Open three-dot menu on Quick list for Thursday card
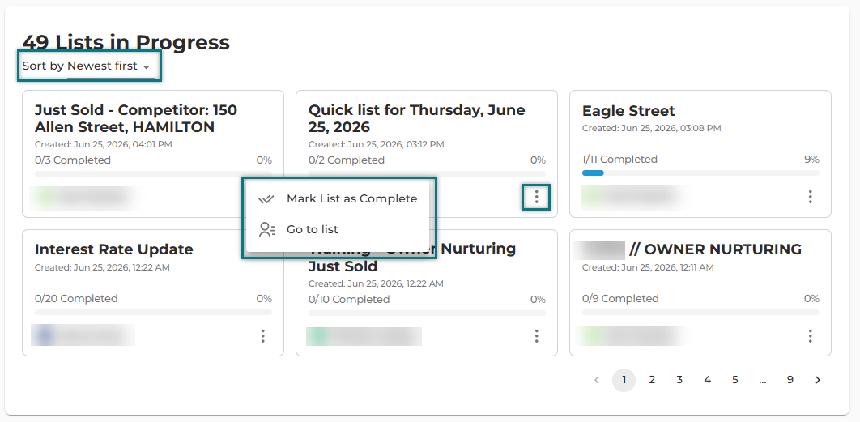This screenshot has width=860, height=422. 536,197
